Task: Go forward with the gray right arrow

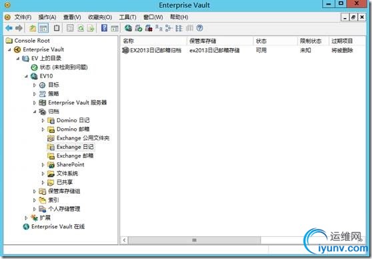Action: (19, 28)
